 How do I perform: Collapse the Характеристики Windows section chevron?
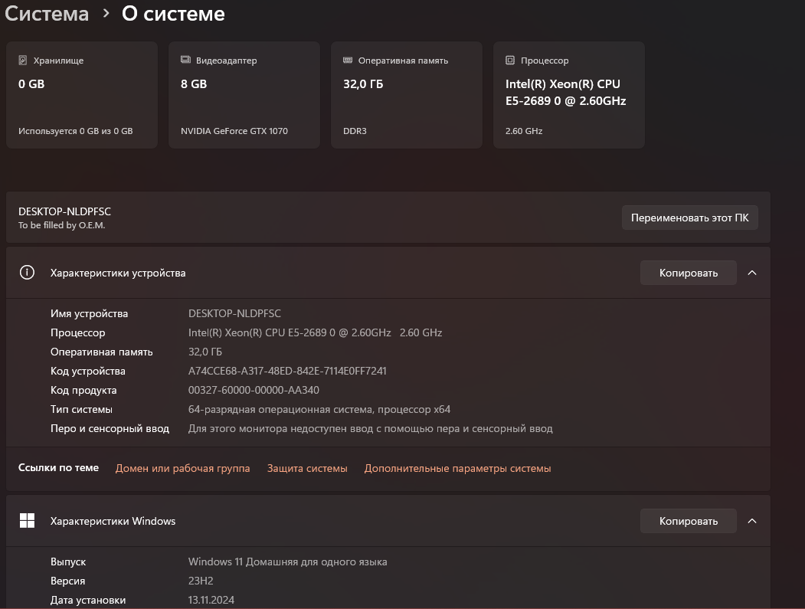pos(752,521)
